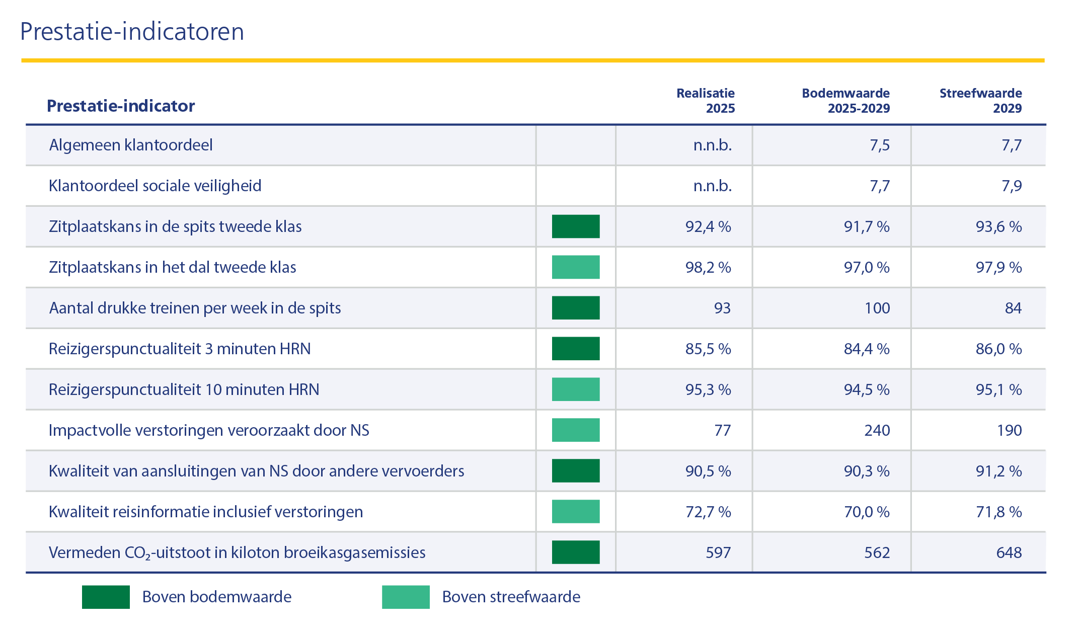Click the swatch for Vermeden CO2-uitstoot row
The width and height of the screenshot is (1079, 635).
click(x=576, y=552)
